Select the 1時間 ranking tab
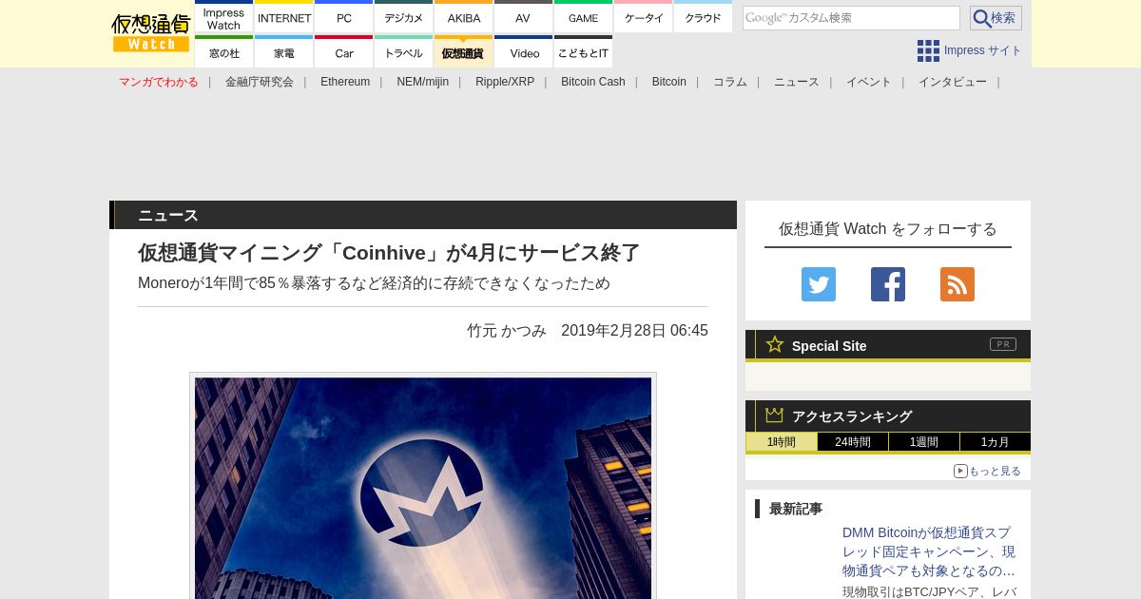The width and height of the screenshot is (1141, 599). [782, 442]
